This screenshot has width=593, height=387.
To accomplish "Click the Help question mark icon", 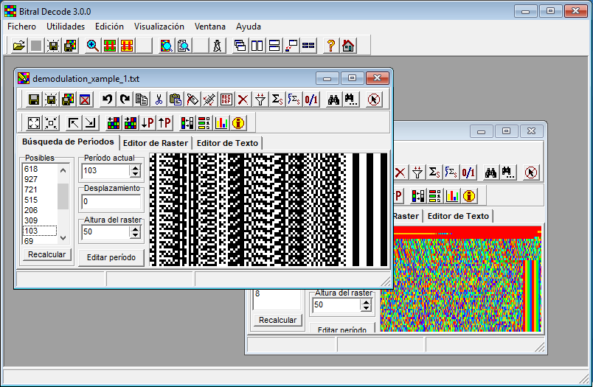I will (331, 46).
